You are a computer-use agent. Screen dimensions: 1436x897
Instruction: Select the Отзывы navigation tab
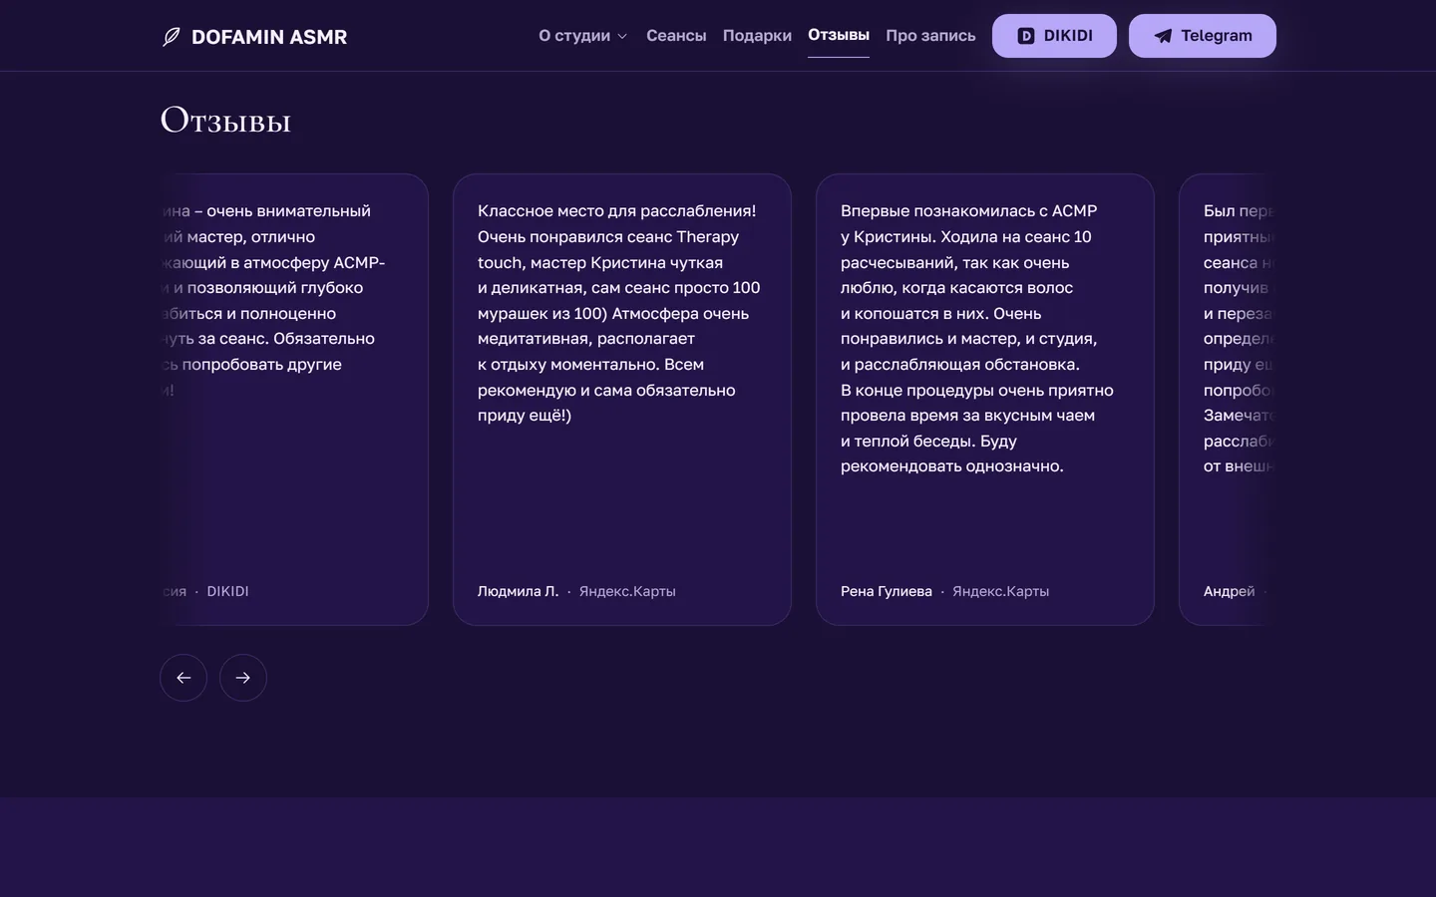(x=839, y=35)
